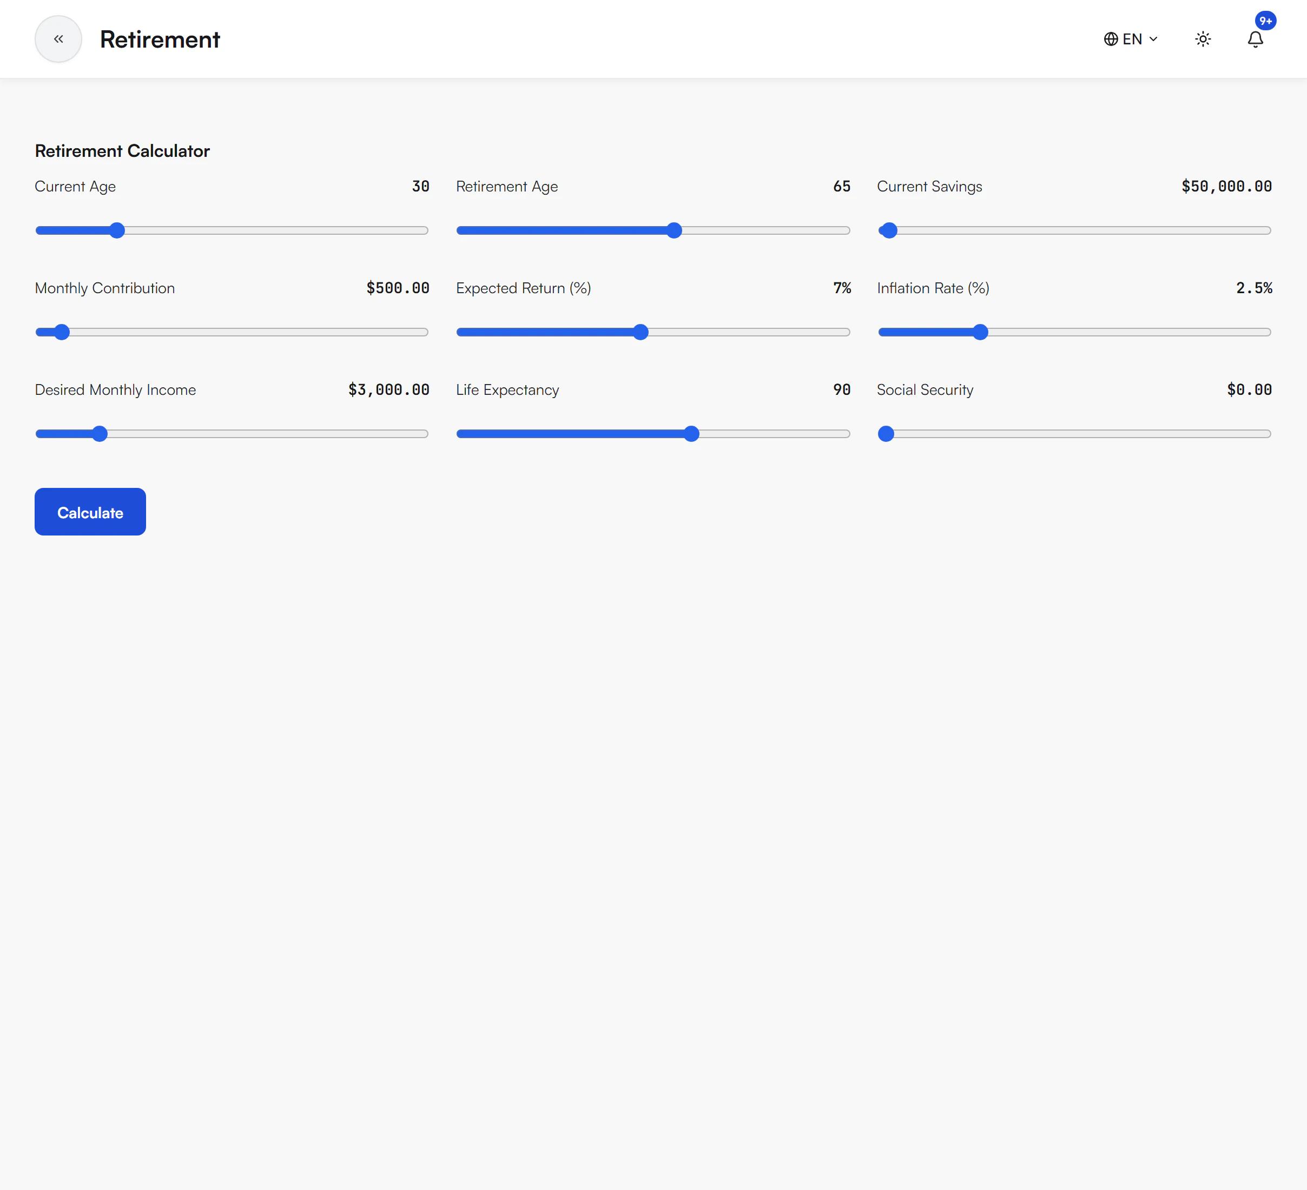Click the Desired Monthly Income slider handle
The image size is (1307, 1190).
(99, 434)
